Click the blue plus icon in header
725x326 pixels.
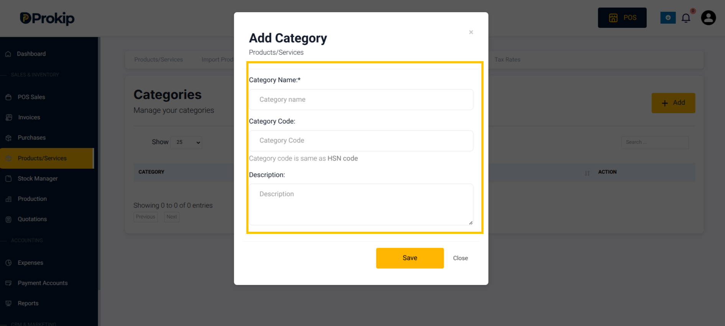point(668,18)
